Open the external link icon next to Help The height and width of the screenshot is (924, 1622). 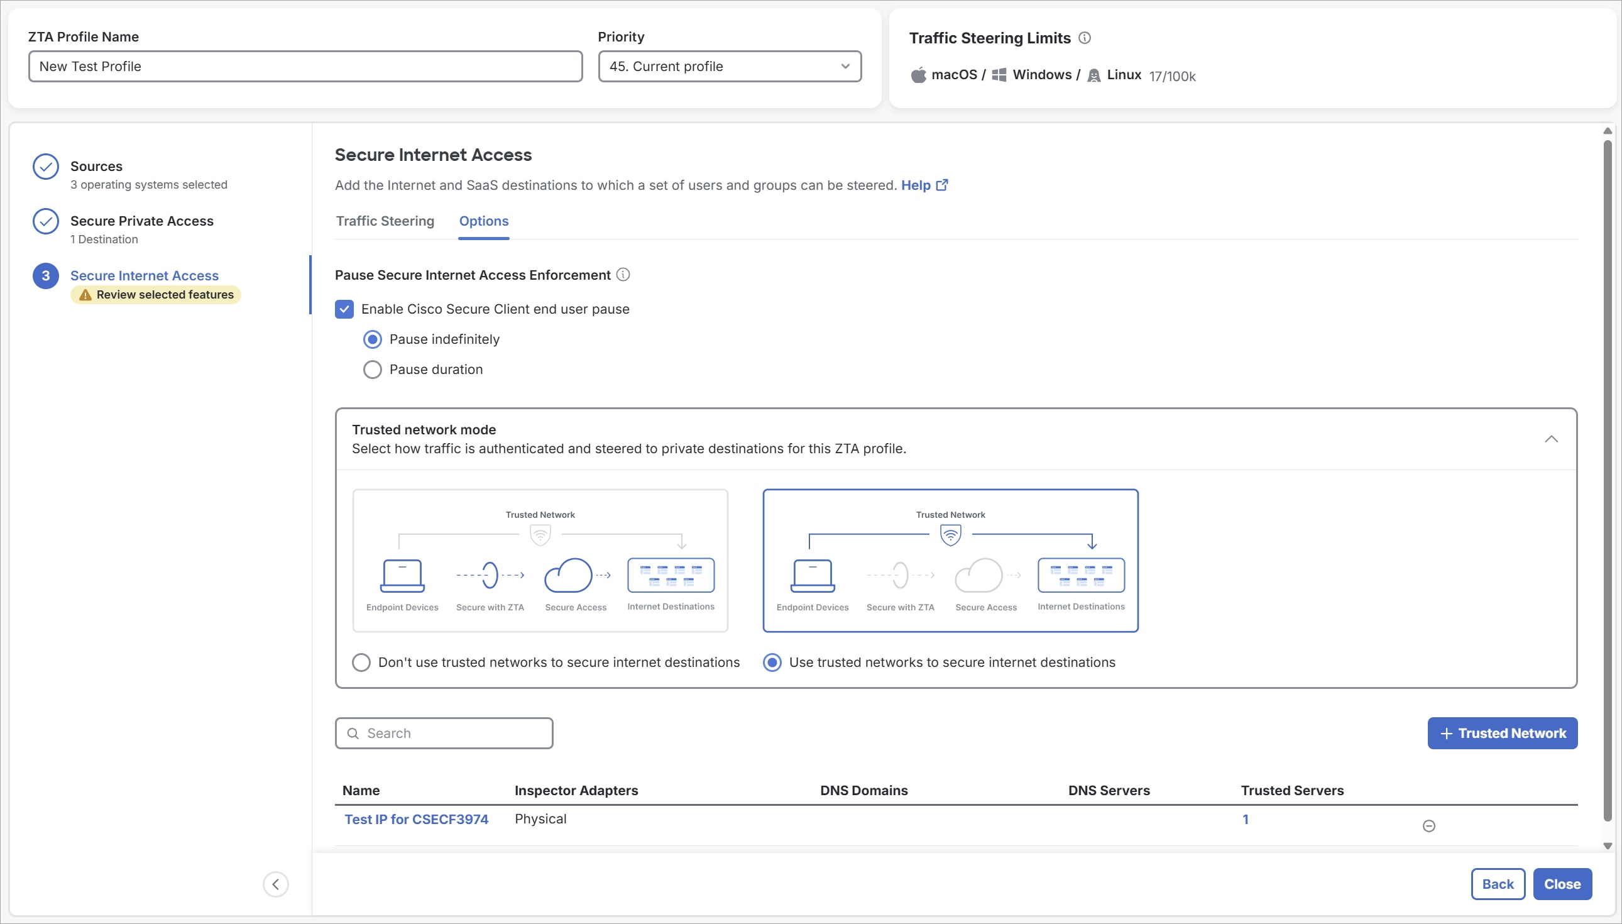pos(942,185)
